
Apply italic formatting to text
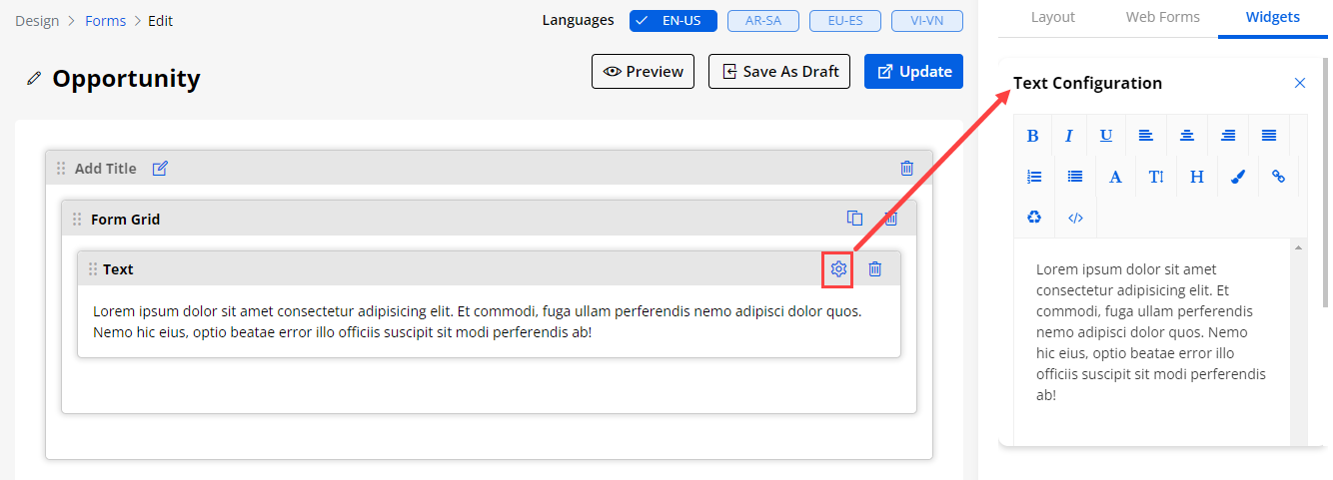pyautogui.click(x=1068, y=136)
